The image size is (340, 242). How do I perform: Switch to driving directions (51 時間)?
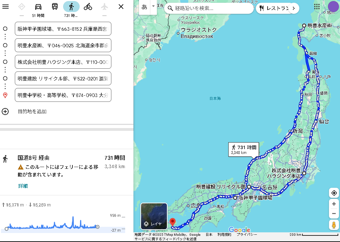click(x=38, y=7)
